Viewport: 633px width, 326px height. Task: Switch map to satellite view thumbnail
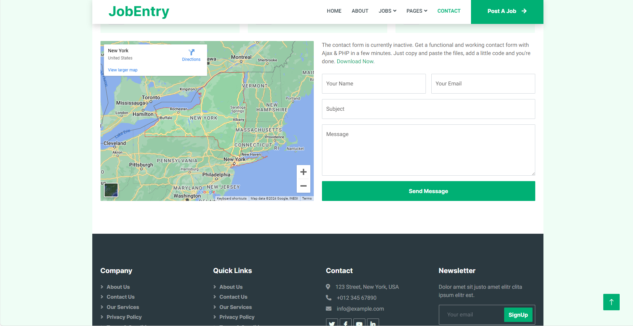point(111,190)
